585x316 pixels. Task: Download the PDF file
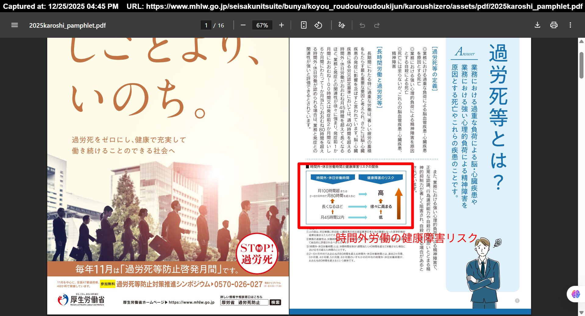click(x=537, y=25)
